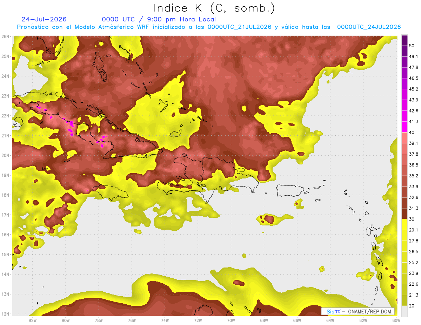Viewport: 421px width, 325px height.
Task: Click the color bar value '25.2'
Action: tap(414, 263)
